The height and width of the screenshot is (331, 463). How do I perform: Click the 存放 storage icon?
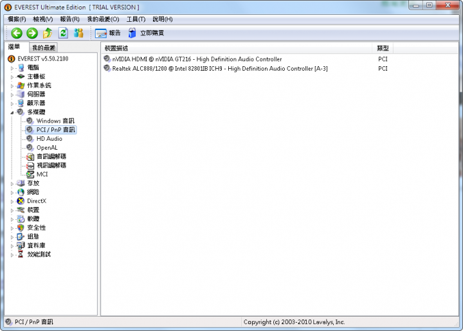pyautogui.click(x=21, y=183)
